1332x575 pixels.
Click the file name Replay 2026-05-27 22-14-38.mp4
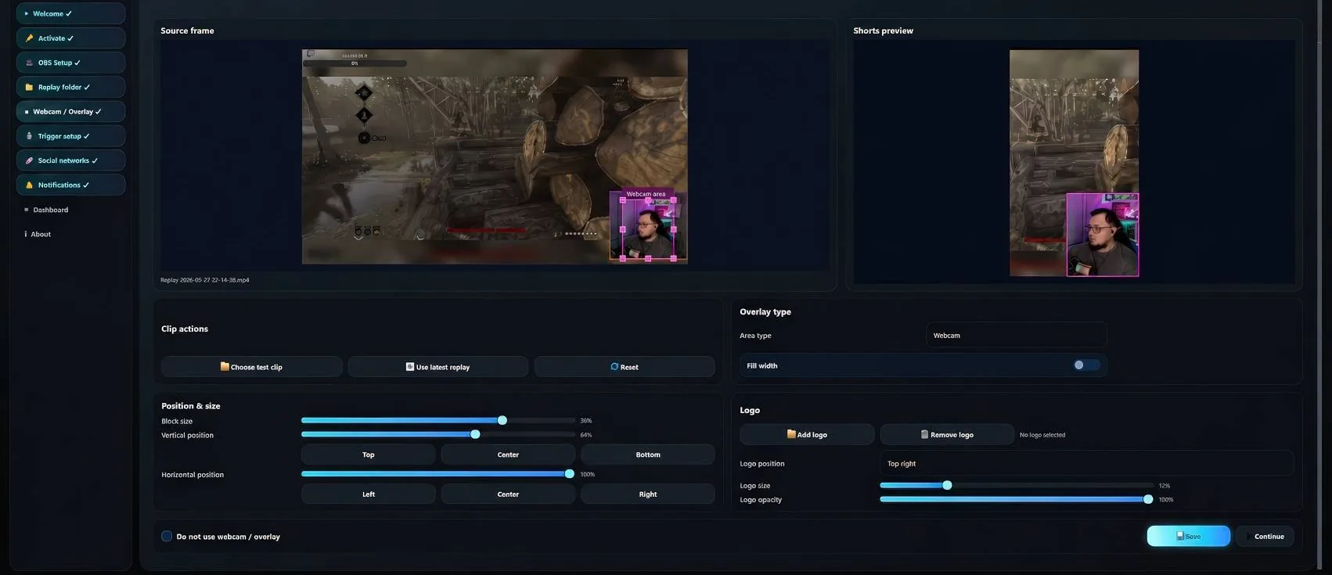pyautogui.click(x=205, y=280)
